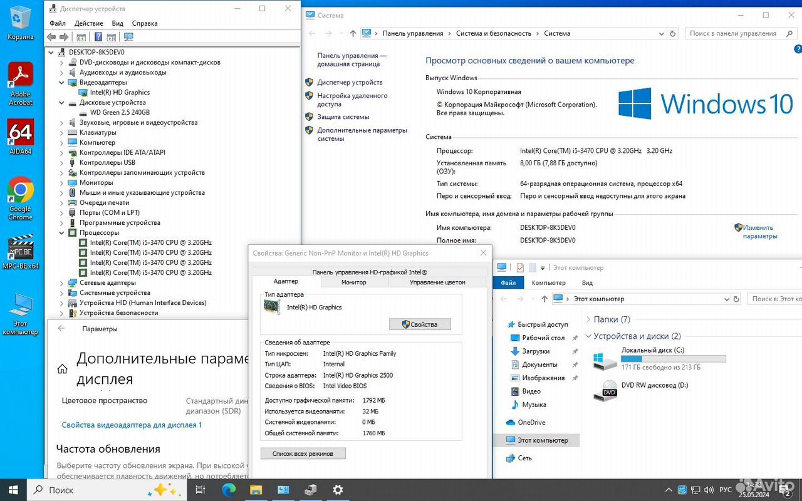
Task: Select This PC desktop icon
Action: tap(21, 314)
